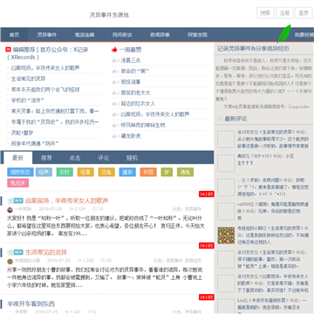Click the comment count icon showing 10
Screen dimensions: 314x314
(x=103, y=261)
